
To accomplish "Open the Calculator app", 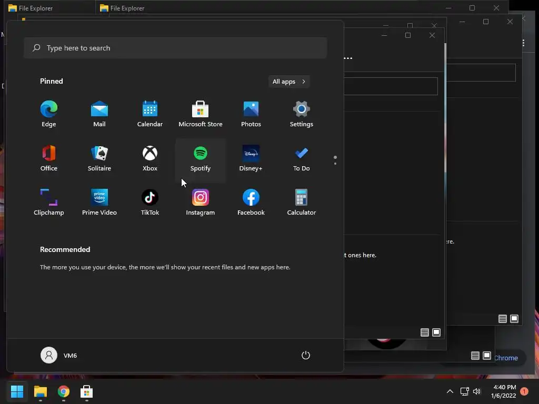I will coord(302,203).
